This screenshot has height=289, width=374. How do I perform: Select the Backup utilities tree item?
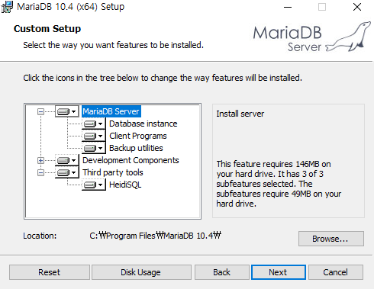pos(136,148)
